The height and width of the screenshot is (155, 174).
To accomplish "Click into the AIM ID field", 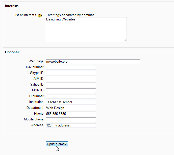I will (x=71, y=79).
